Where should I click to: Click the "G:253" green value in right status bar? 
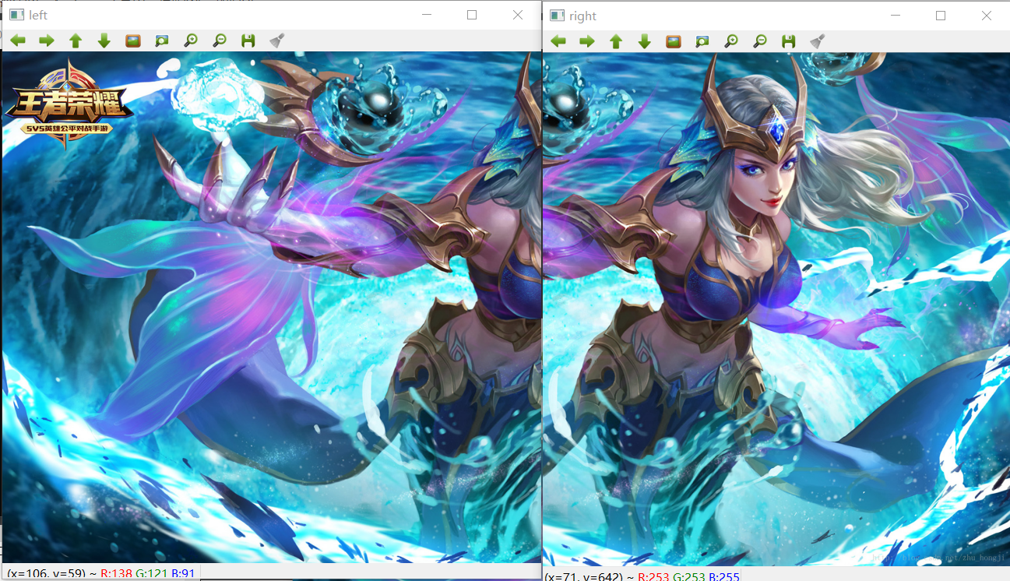(688, 576)
